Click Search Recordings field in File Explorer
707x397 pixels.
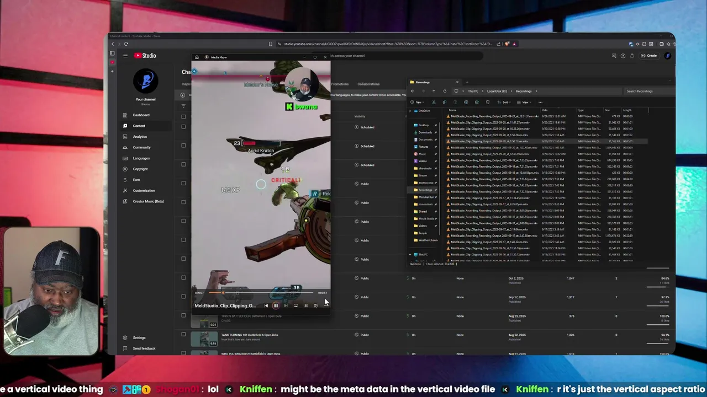[649, 91]
